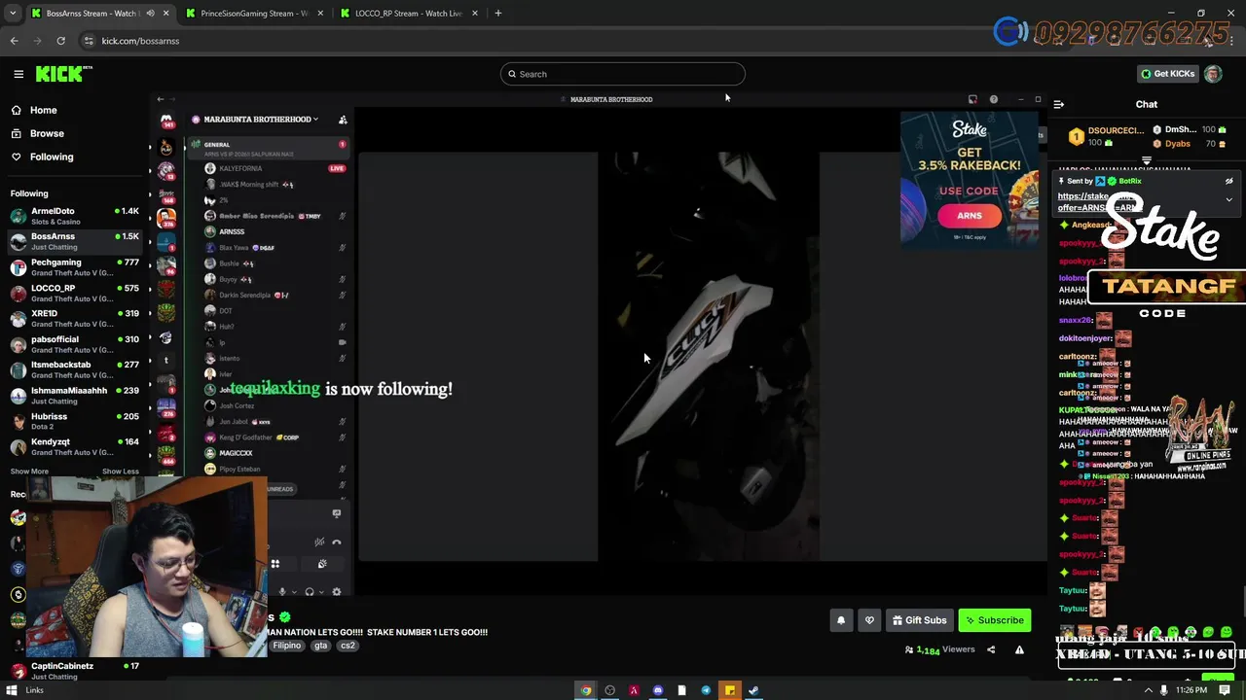Open Discord user settings gear icon
The height and width of the screenshot is (700, 1246).
(x=337, y=591)
